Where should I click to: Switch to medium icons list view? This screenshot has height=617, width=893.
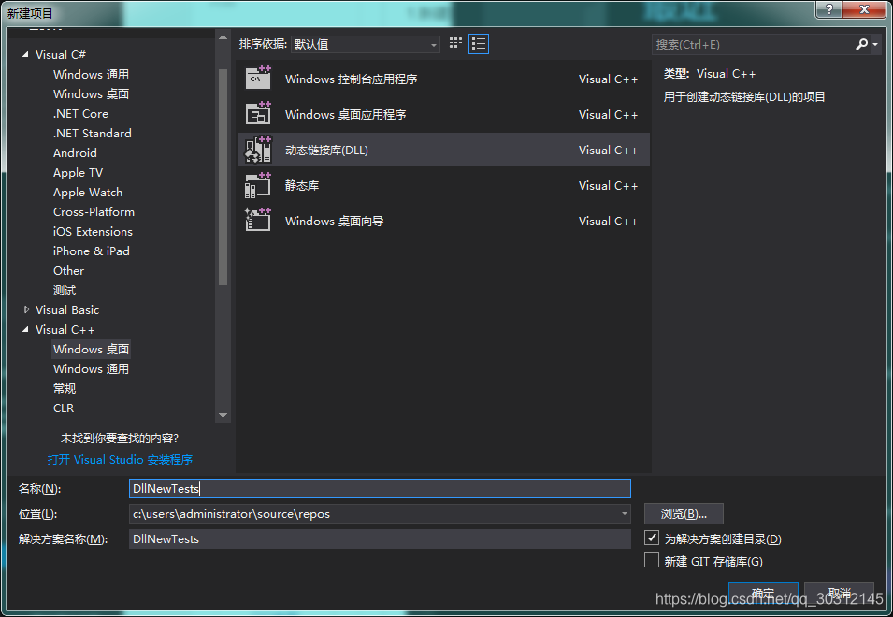click(x=479, y=44)
